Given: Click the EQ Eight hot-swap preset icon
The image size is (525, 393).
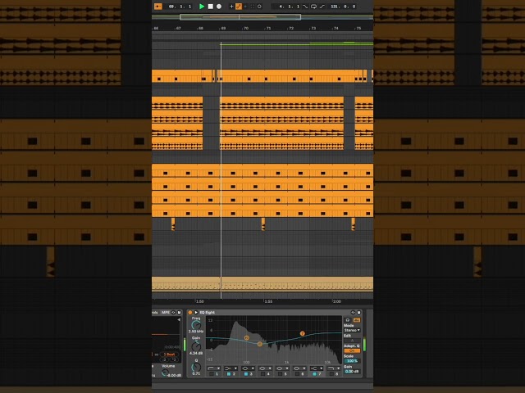Looking at the screenshot, I should pyautogui.click(x=353, y=313).
